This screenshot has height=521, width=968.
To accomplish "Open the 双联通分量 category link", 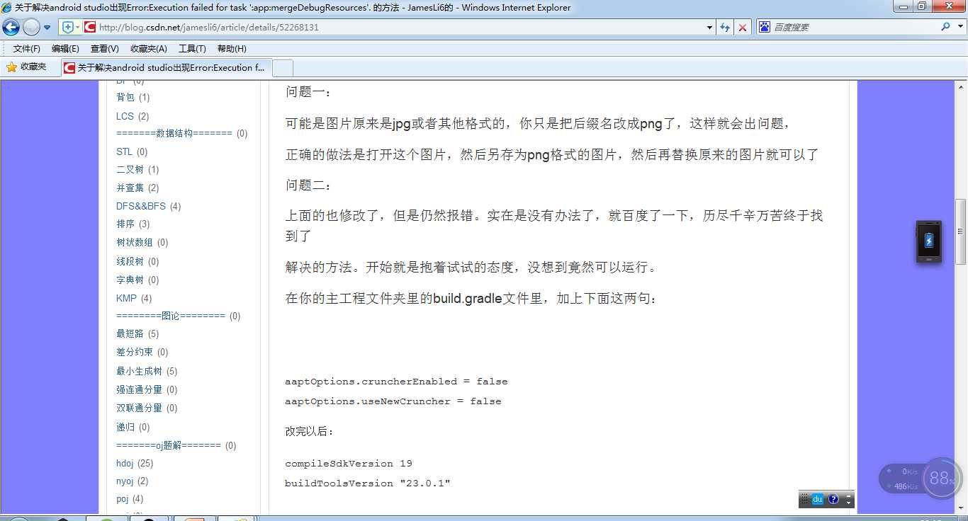I will click(x=139, y=408).
